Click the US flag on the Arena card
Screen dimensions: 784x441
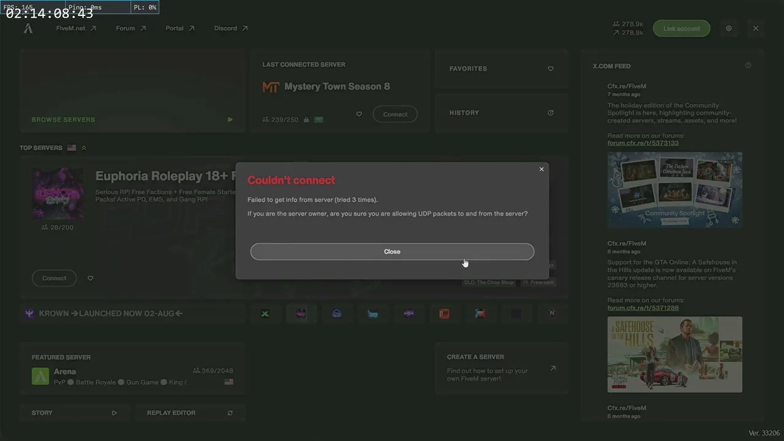pos(228,382)
